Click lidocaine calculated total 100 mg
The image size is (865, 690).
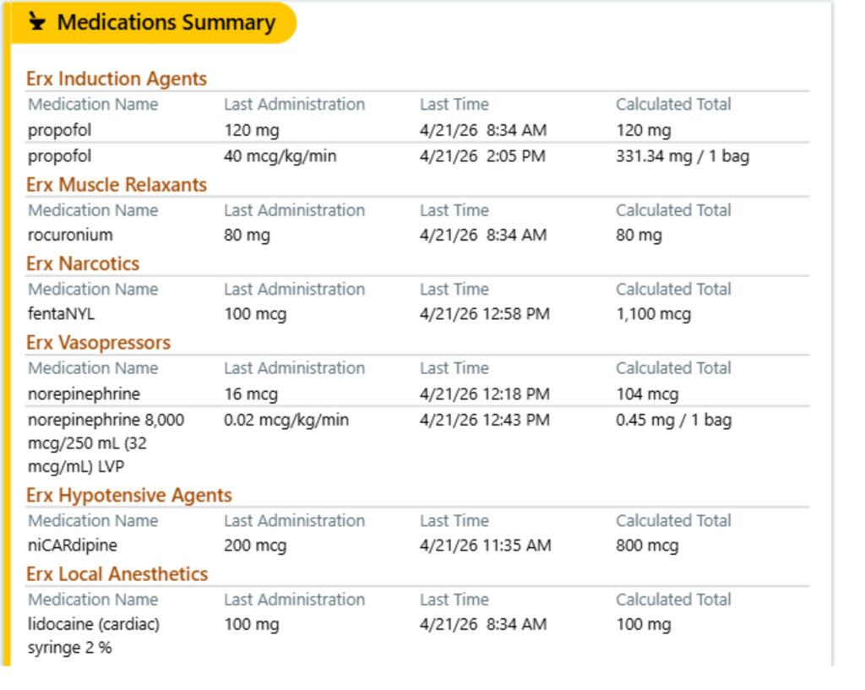643,625
